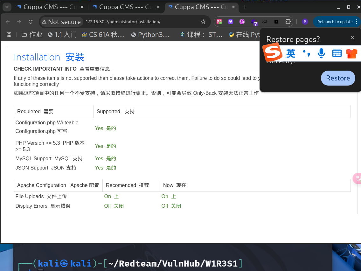
Task: Open the purple square extension icon
Action: [x=231, y=22]
